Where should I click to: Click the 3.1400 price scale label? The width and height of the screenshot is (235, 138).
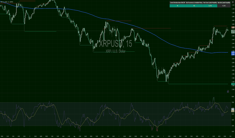[233, 5]
